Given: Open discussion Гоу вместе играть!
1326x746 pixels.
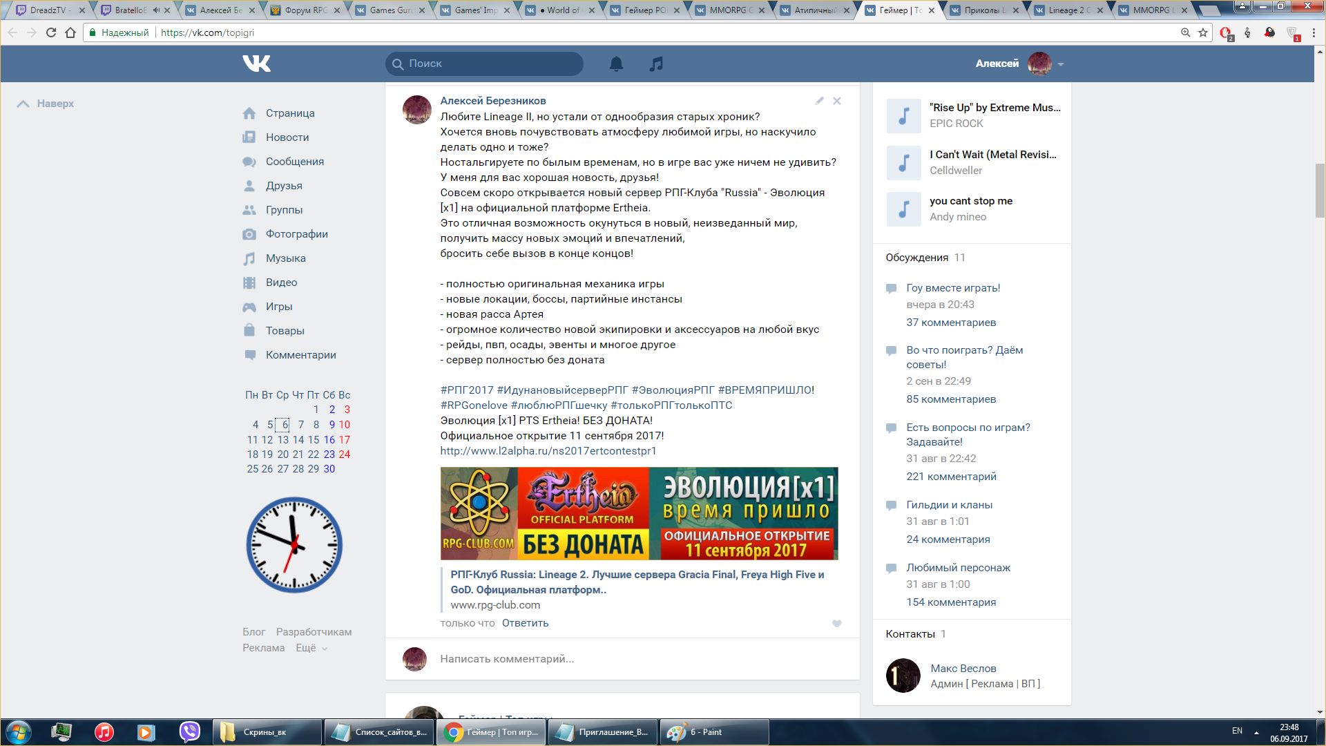Looking at the screenshot, I should 953,288.
